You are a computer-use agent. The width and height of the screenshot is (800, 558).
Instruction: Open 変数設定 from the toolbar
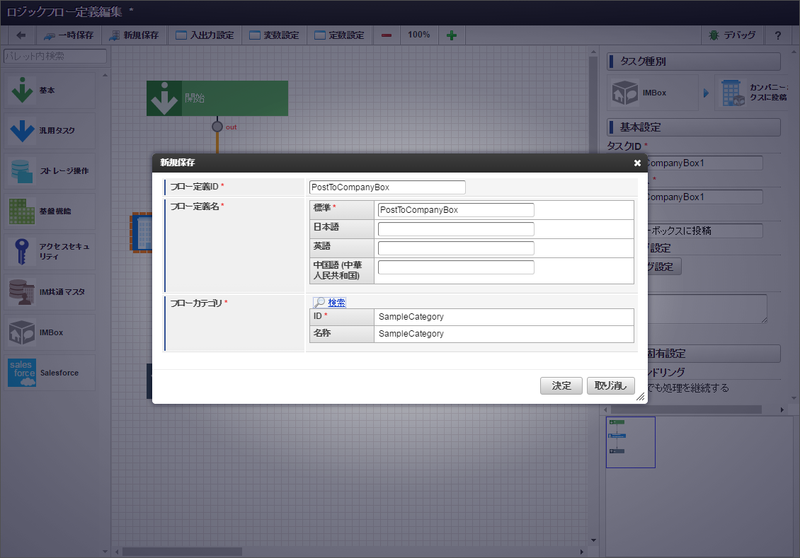274,35
